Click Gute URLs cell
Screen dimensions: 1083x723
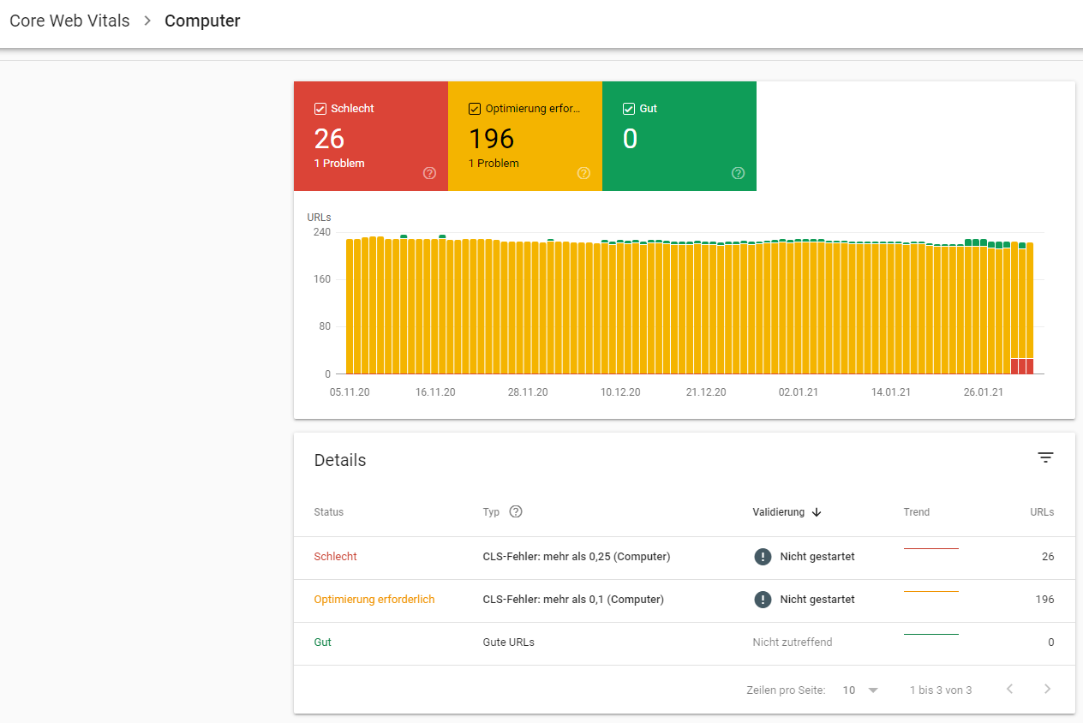tap(509, 642)
